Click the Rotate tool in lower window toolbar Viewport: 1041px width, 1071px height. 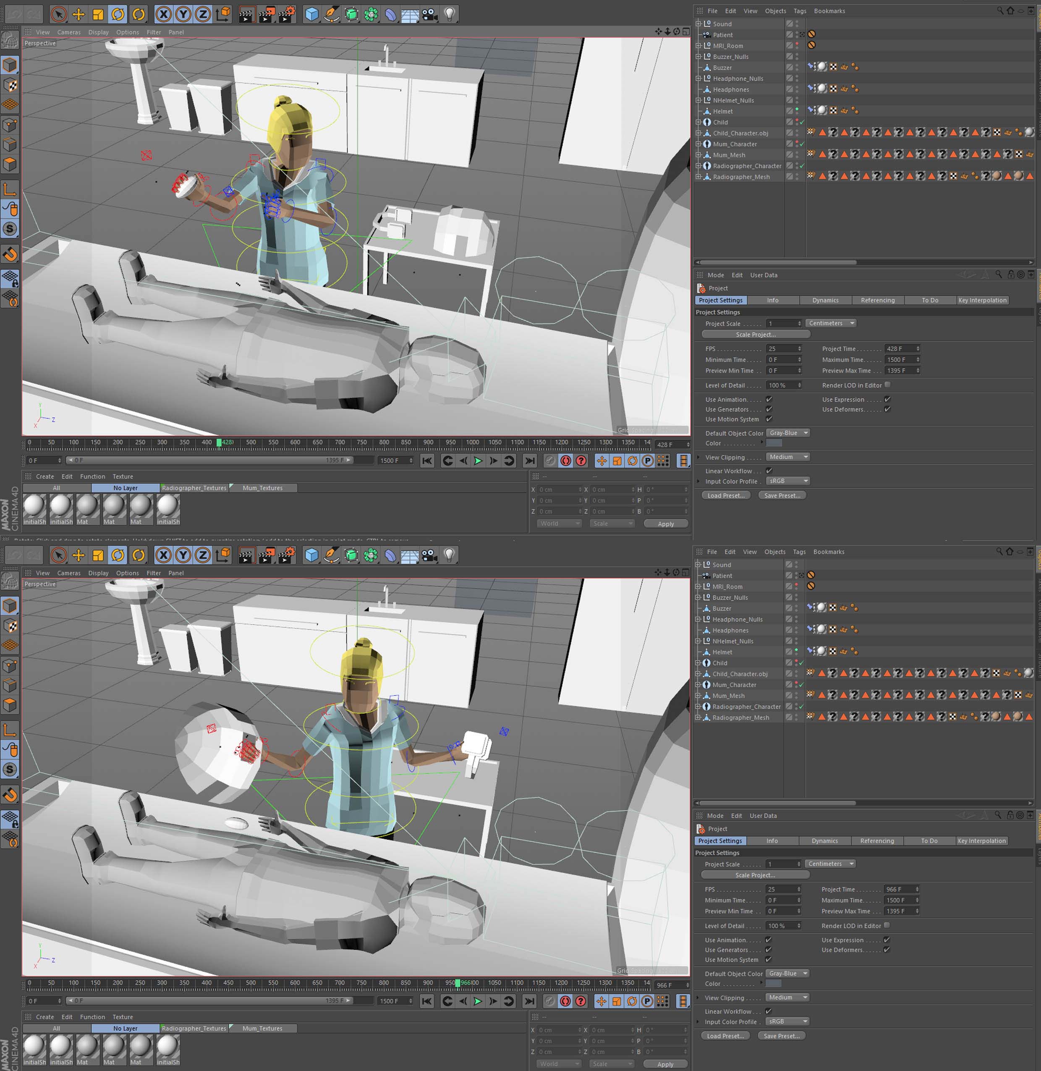point(118,555)
